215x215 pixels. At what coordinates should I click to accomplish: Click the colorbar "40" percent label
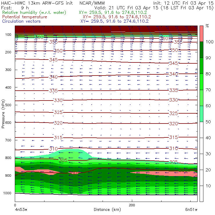click(208, 138)
